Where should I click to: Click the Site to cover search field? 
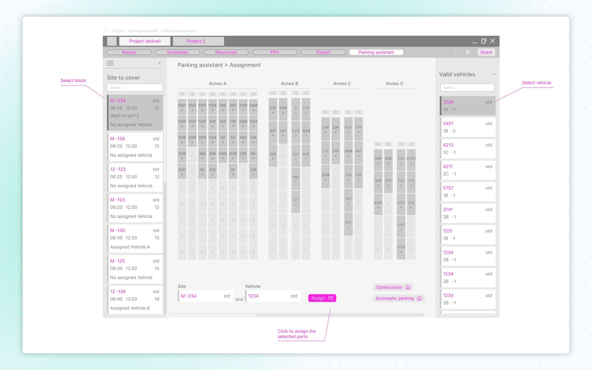point(135,88)
